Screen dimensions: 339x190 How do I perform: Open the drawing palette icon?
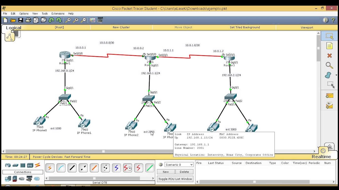[92, 20]
